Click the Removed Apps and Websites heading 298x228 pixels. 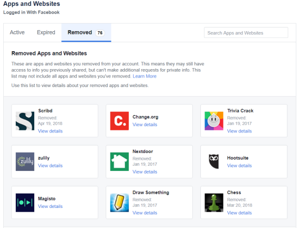(49, 53)
